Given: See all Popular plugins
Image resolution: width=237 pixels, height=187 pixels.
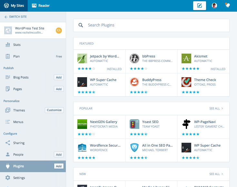Looking at the screenshot, I should click(x=216, y=109).
